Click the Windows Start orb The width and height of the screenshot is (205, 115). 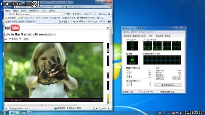click(4, 113)
